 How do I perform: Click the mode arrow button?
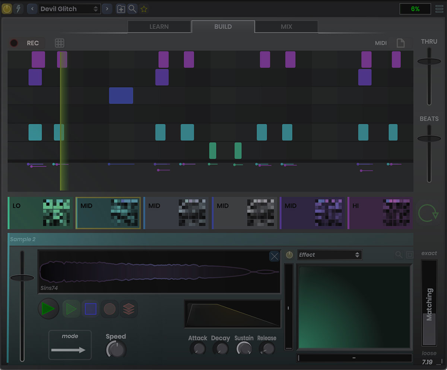[x=70, y=345]
